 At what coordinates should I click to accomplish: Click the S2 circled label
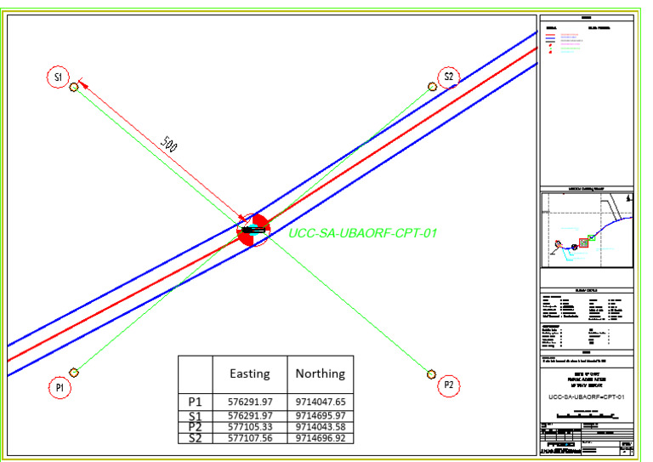449,77
